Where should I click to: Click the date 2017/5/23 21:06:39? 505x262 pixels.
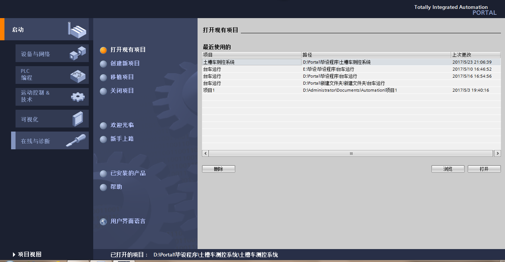(472, 62)
